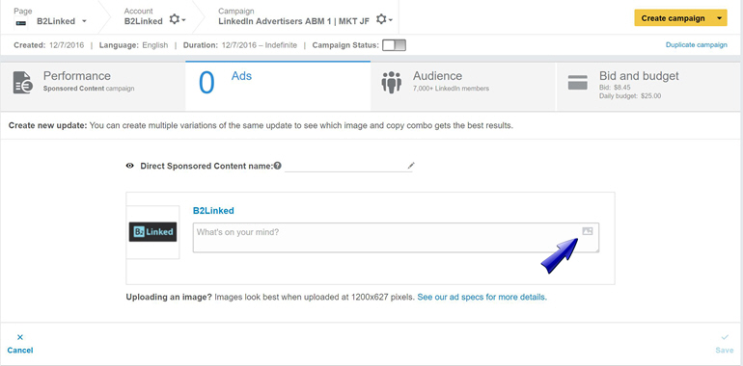
Task: Click the Create campaign button
Action: pyautogui.click(x=673, y=18)
